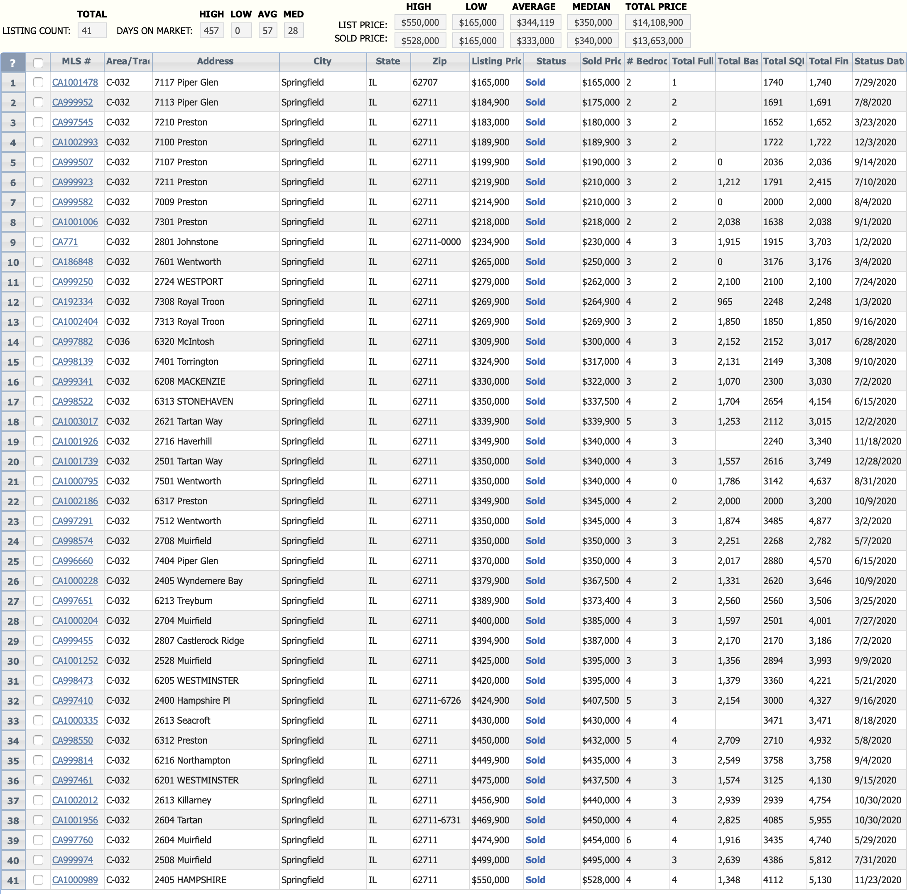Open listing CA999952

tap(72, 102)
